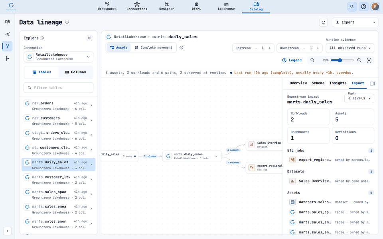Switch to Tables view
The image size is (383, 239).
(42, 72)
